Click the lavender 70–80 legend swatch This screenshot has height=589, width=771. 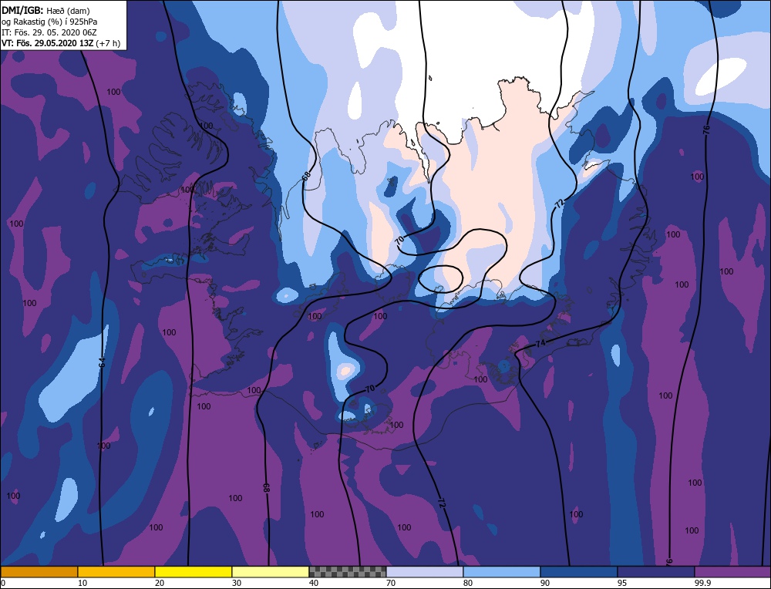425,572
